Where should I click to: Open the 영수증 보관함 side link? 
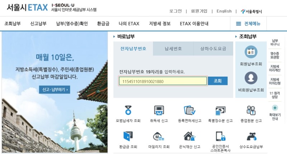click(275, 56)
